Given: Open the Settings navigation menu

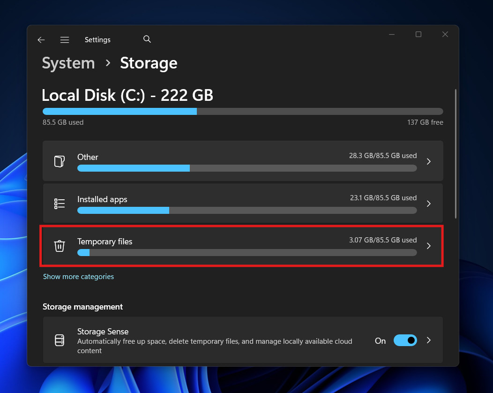Looking at the screenshot, I should tap(65, 40).
